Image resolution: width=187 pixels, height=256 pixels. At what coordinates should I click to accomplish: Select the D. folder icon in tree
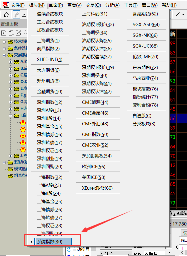click(x=17, y=82)
